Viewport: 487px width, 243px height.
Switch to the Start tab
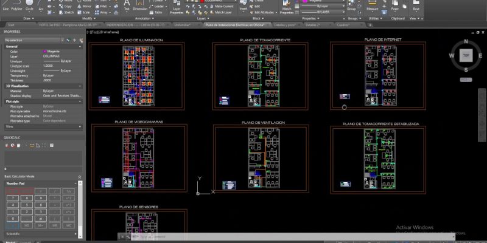coord(10,26)
